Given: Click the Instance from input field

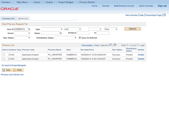Looking at the screenshot, I should [x=83, y=33].
